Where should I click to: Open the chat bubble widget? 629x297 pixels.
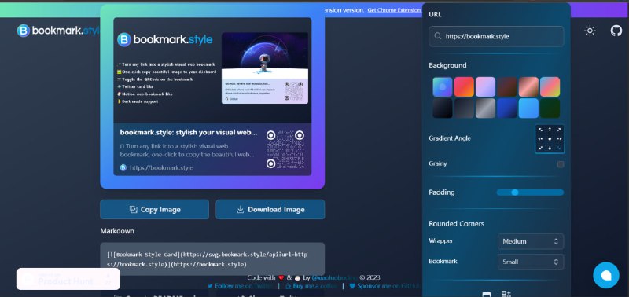[x=605, y=275]
